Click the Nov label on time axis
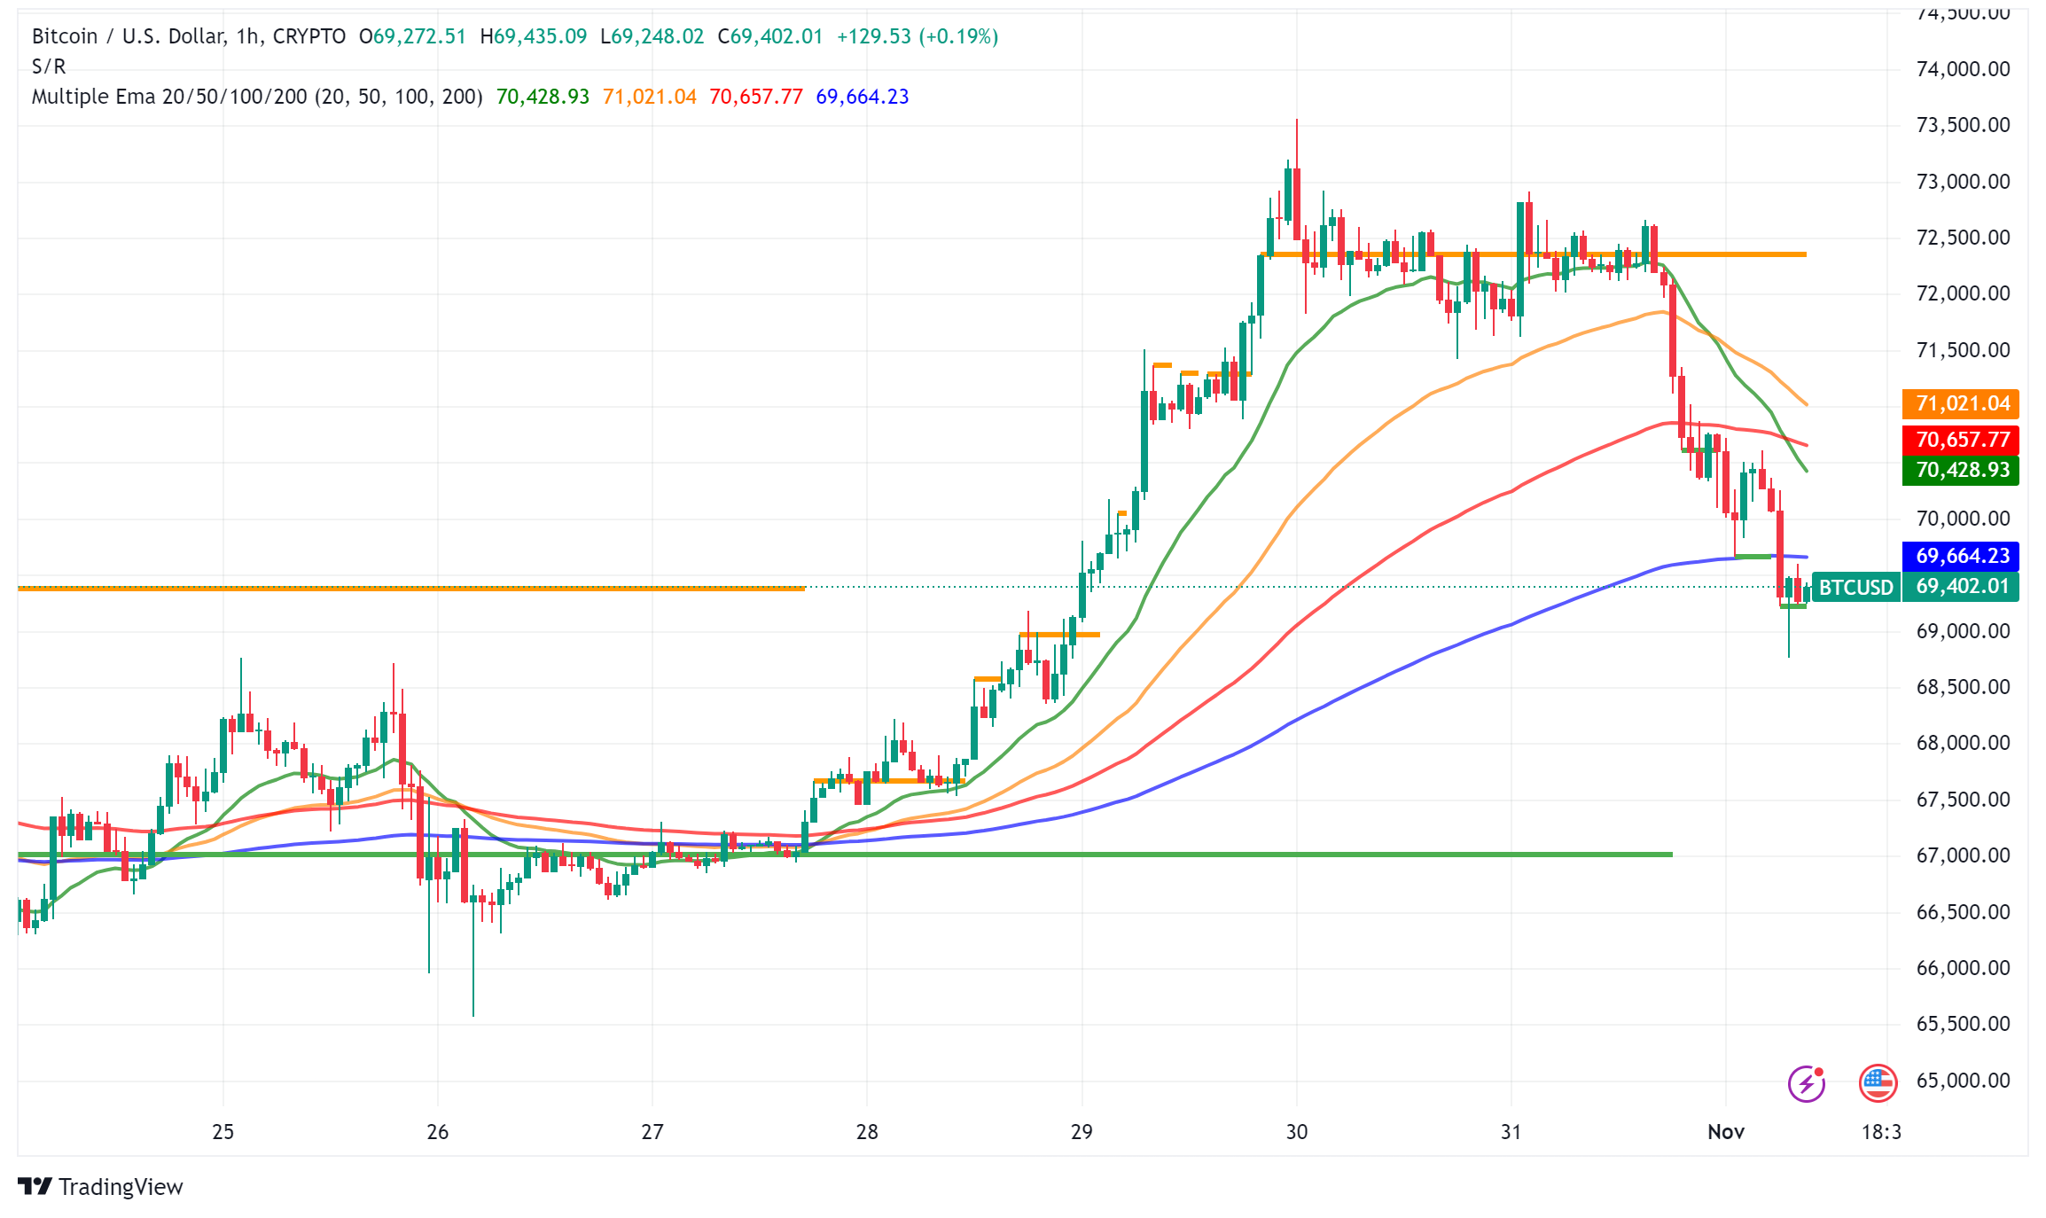 click(x=1726, y=1132)
